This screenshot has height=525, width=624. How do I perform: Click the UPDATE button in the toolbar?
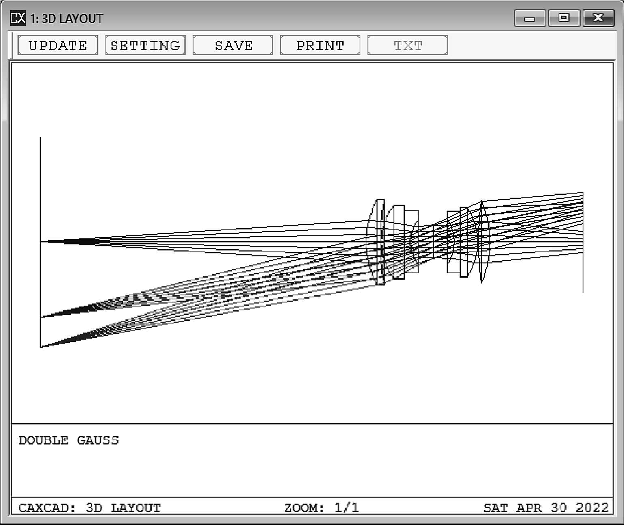coord(58,45)
